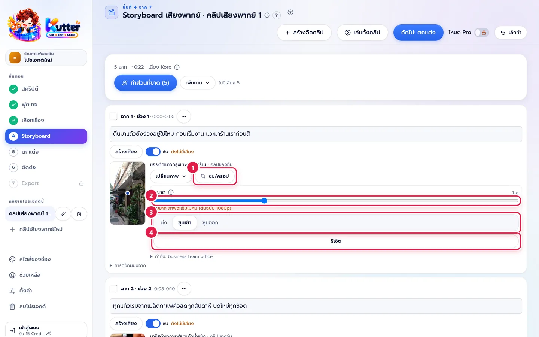
Task: Go to the ตัดต่อ step
Action: 46,167
